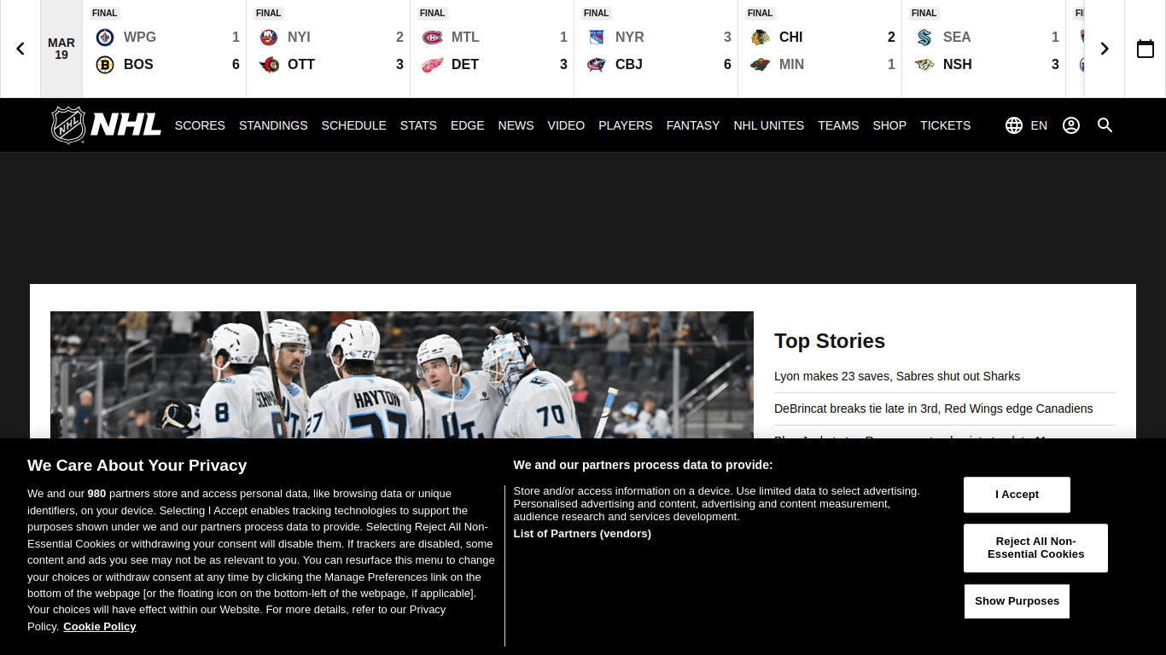Click the CHI team abbreviation

791,37
